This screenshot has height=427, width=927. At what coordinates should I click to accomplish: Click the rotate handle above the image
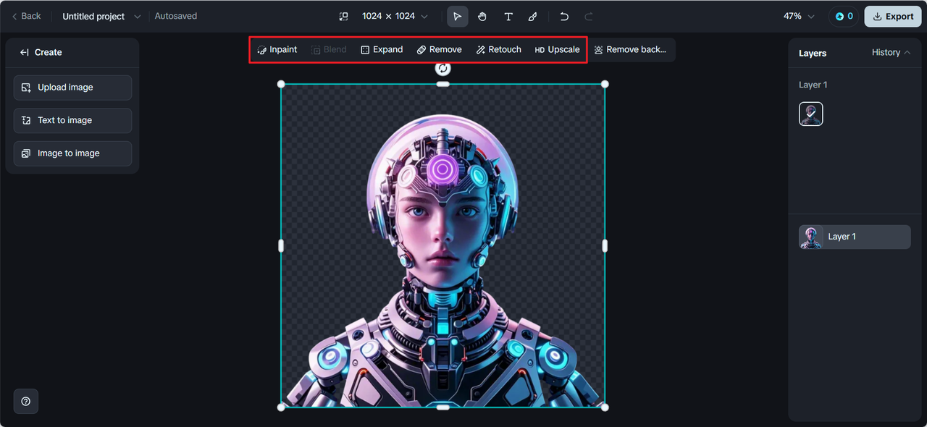(443, 68)
